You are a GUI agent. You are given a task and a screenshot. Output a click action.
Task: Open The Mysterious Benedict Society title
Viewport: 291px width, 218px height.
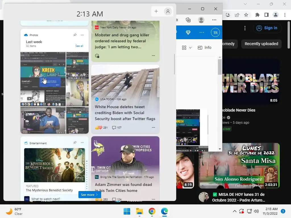point(49,190)
